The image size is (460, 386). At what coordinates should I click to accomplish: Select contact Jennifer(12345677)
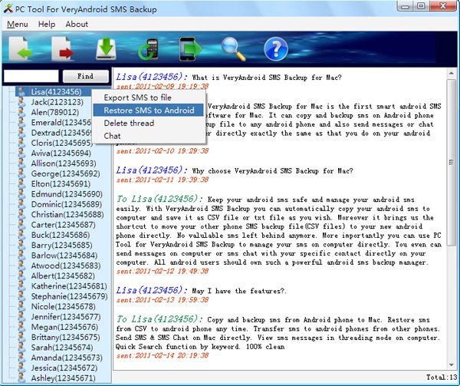(x=66, y=317)
